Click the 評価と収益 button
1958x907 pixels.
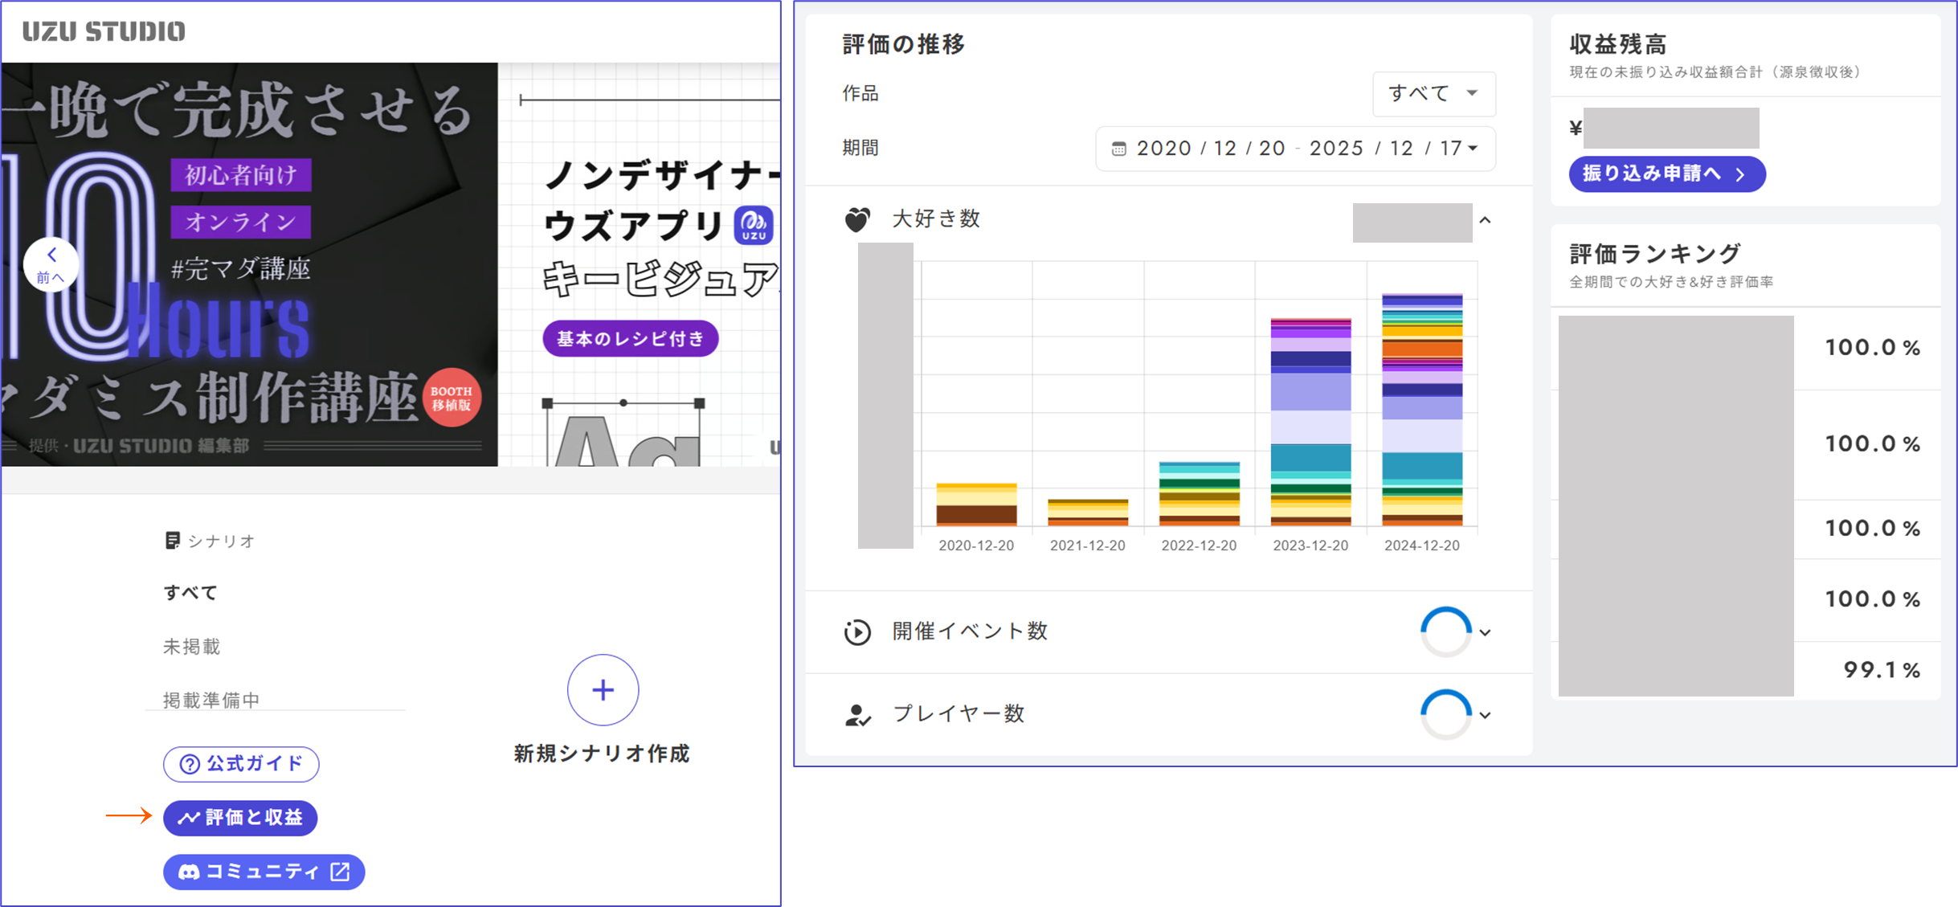click(240, 818)
